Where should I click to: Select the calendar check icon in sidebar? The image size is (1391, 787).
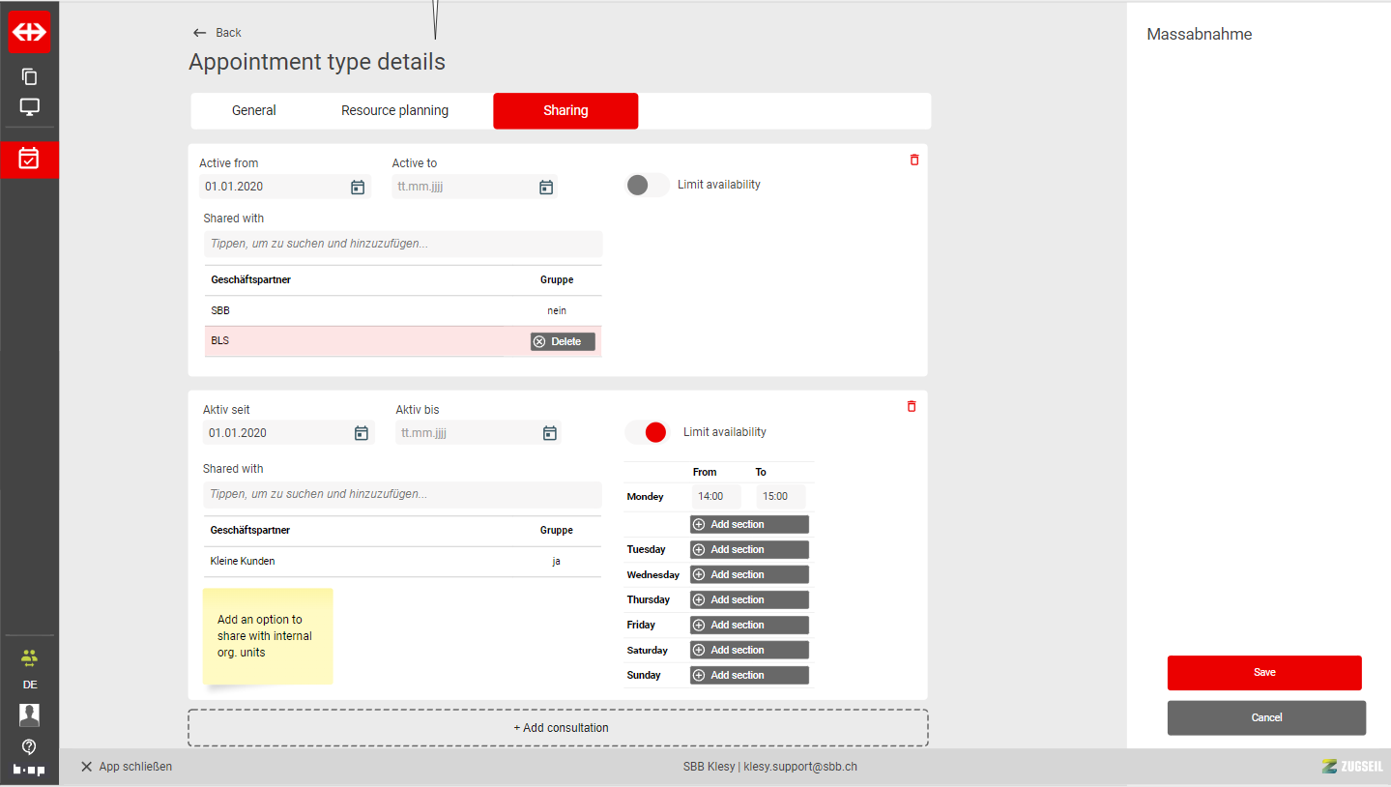pos(29,159)
